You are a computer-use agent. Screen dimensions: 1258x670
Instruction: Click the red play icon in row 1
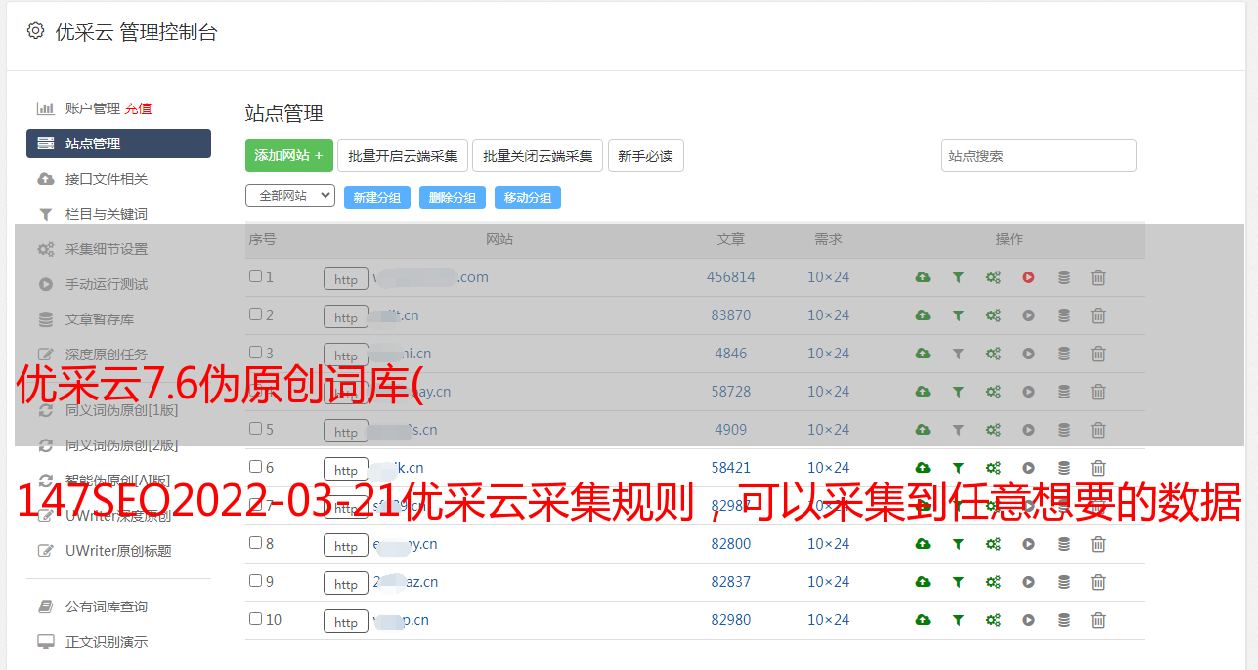[1028, 277]
